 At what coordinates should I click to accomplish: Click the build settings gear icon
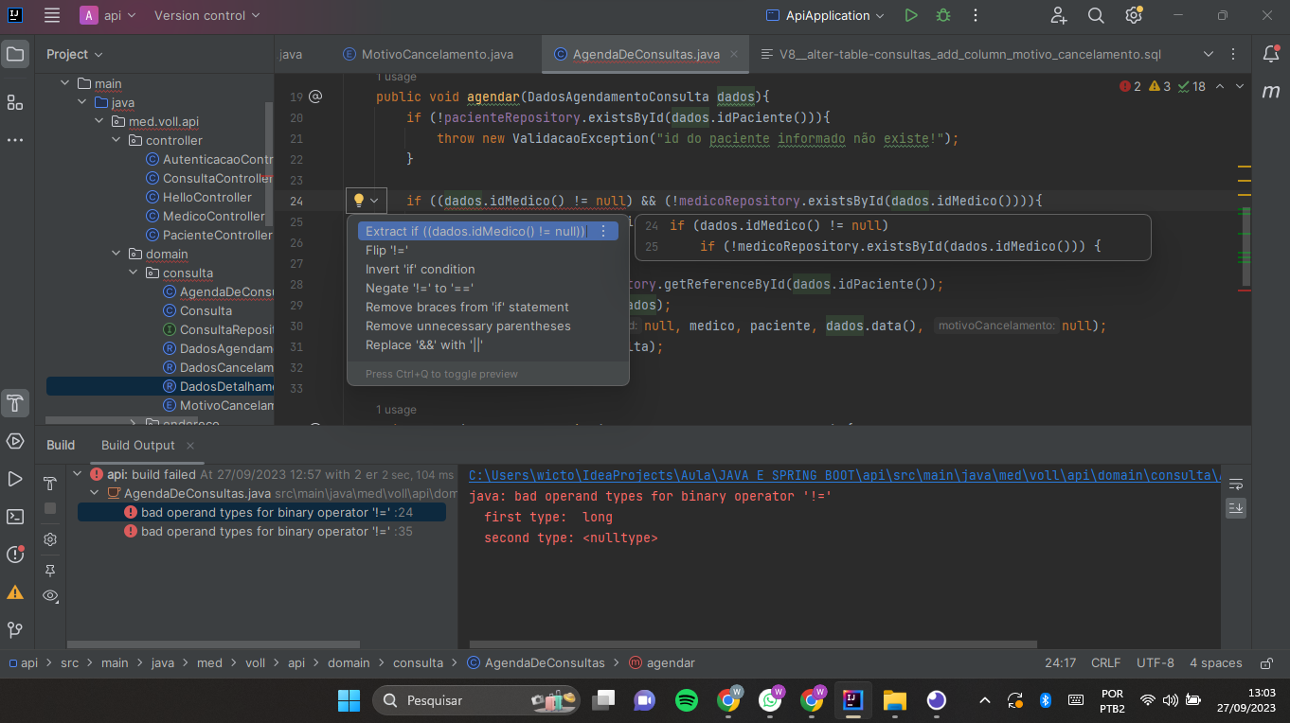point(50,539)
